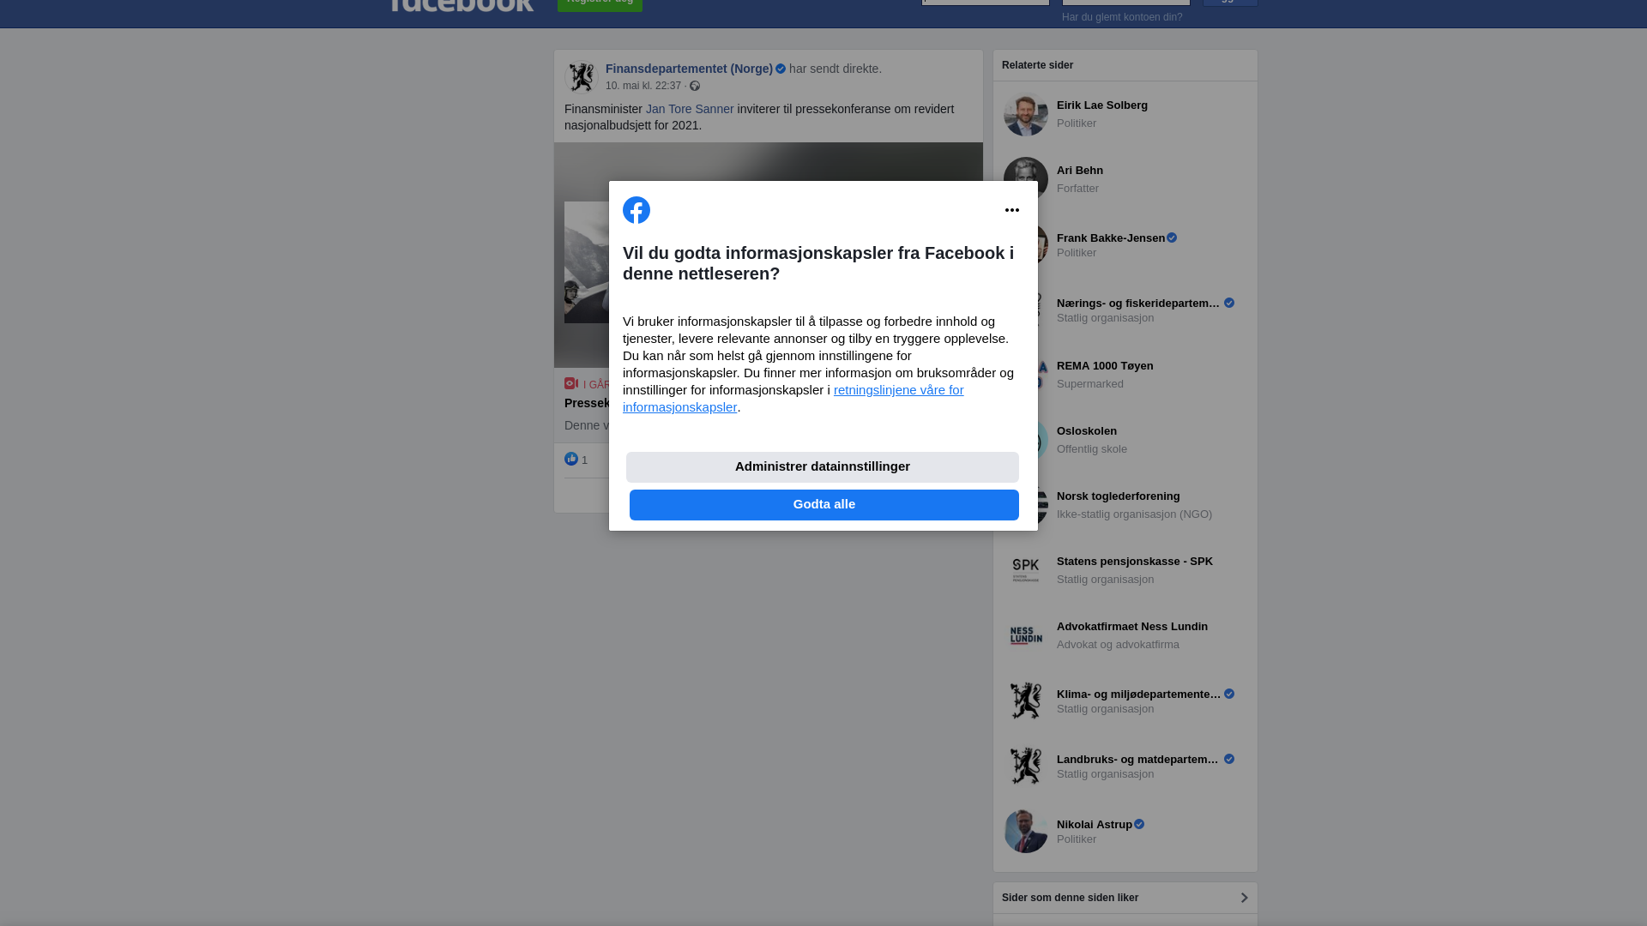1647x926 pixels.
Task: Click the live video camera icon
Action: [x=571, y=383]
